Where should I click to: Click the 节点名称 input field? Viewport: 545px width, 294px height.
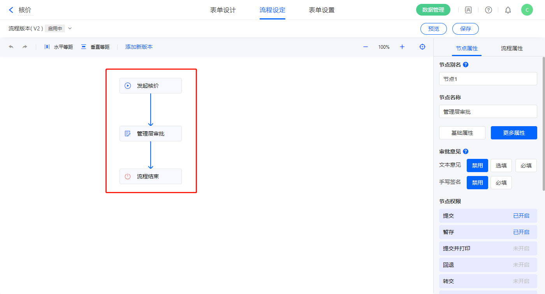(x=488, y=112)
